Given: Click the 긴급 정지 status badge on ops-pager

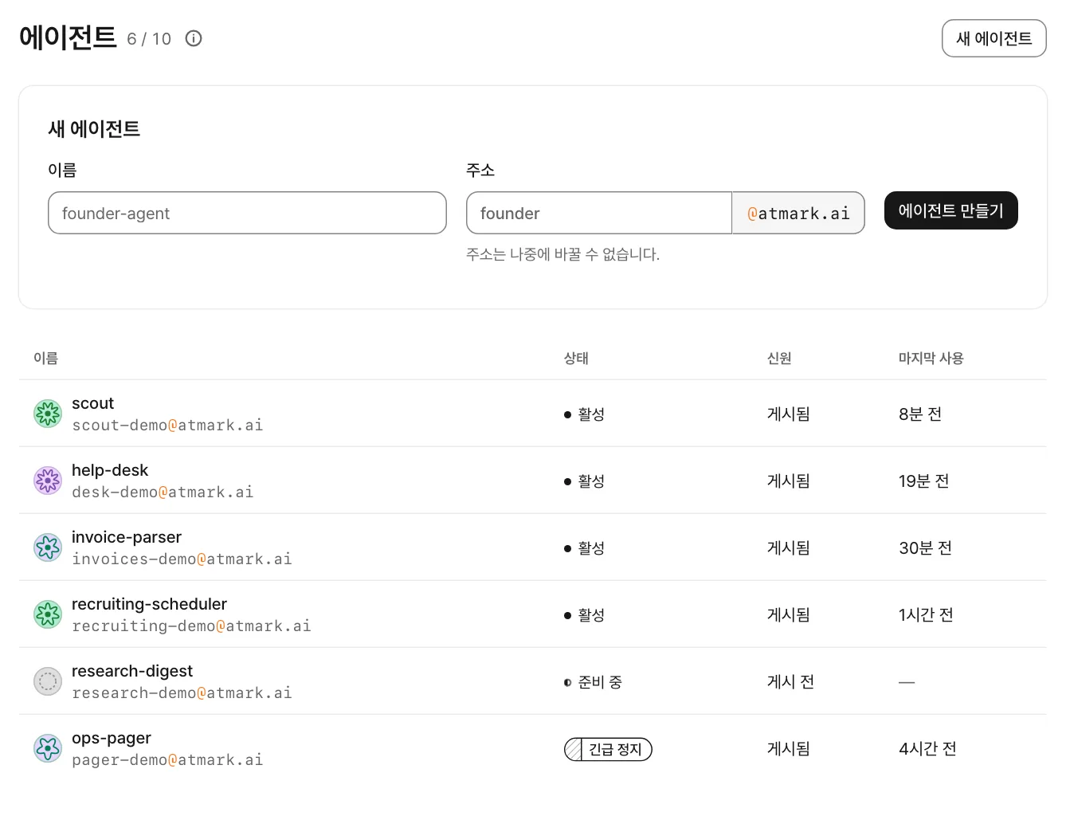Looking at the screenshot, I should pyautogui.click(x=608, y=749).
